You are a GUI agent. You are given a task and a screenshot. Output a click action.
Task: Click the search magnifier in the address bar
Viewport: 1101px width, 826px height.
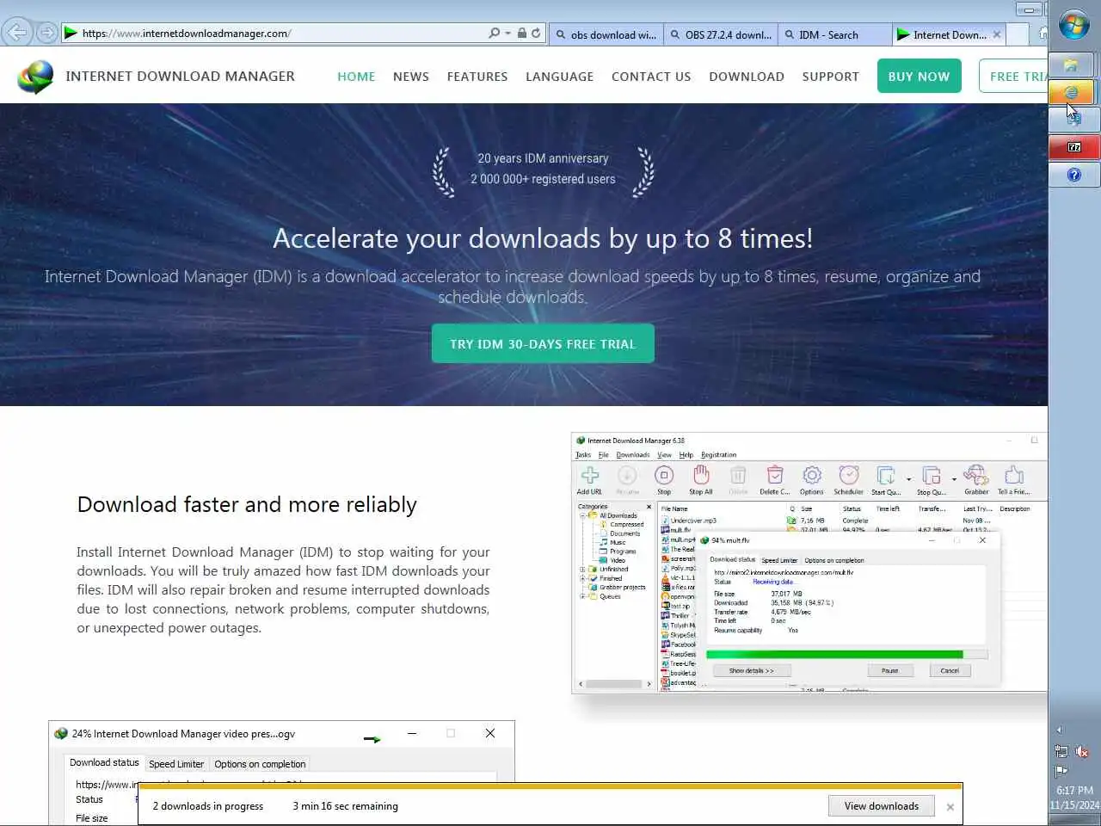pos(494,33)
